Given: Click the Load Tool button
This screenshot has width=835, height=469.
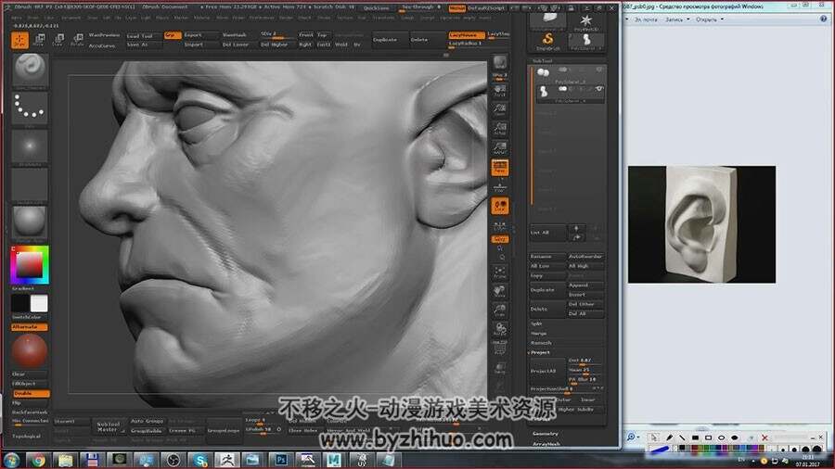Looking at the screenshot, I should point(143,35).
